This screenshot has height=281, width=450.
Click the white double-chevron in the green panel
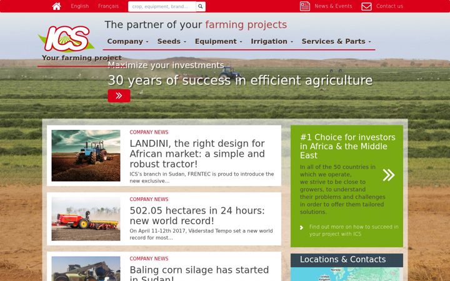[x=389, y=175]
